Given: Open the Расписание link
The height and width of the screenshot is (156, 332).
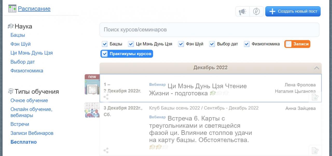Looking at the screenshot, I should 34,9.
